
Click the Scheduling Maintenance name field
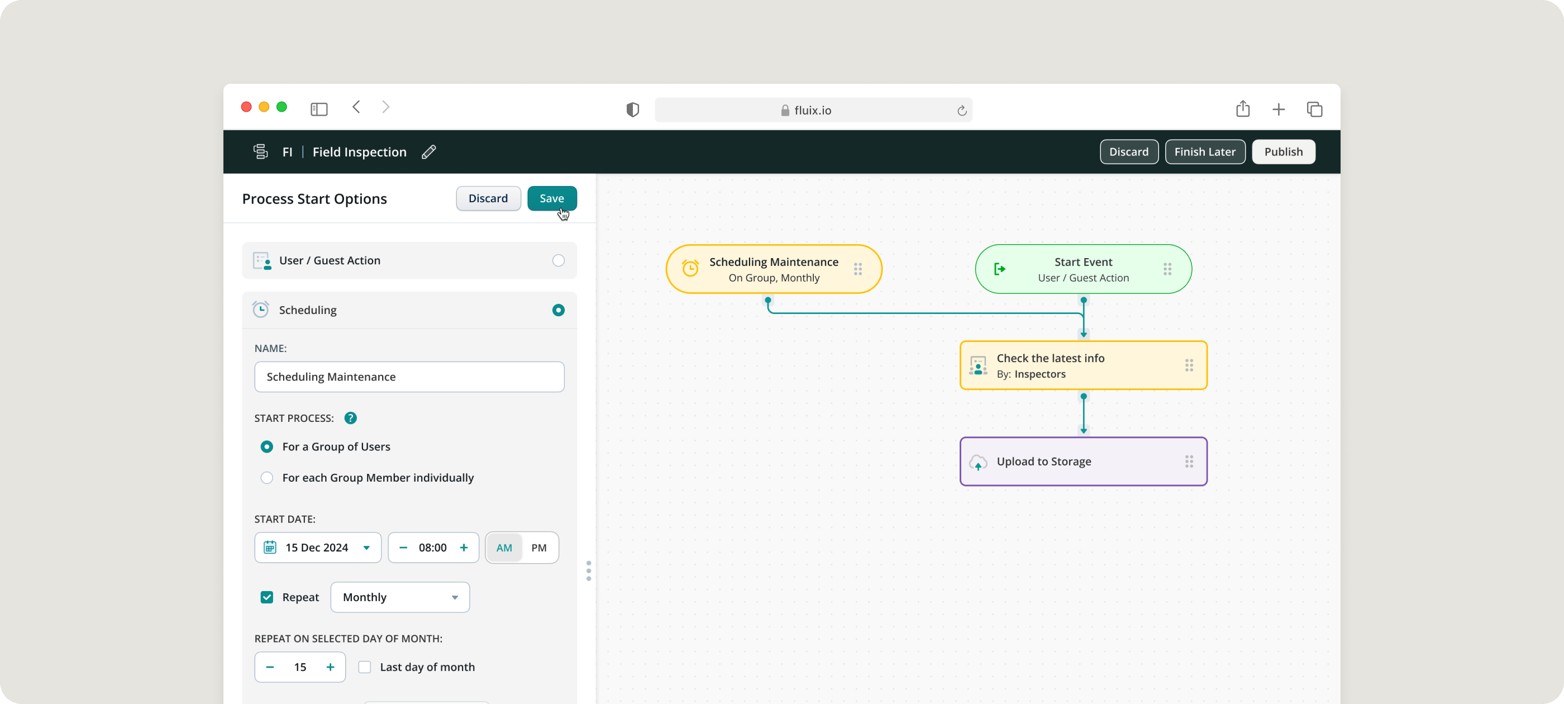pos(409,377)
